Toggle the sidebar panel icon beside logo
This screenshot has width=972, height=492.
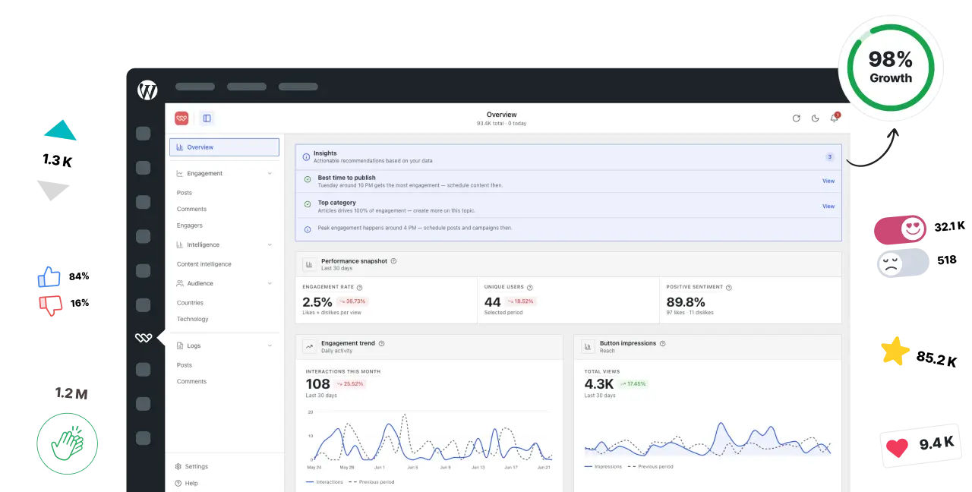(207, 118)
